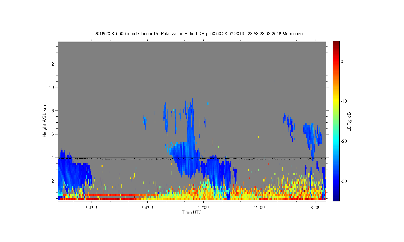Click the 'Height AGL km' y-axis label
Image resolution: width=404 pixels, height=242 pixels.
(44, 121)
